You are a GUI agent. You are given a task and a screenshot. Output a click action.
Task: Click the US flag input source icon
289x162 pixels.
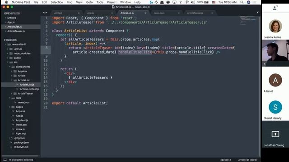(x=214, y=2)
